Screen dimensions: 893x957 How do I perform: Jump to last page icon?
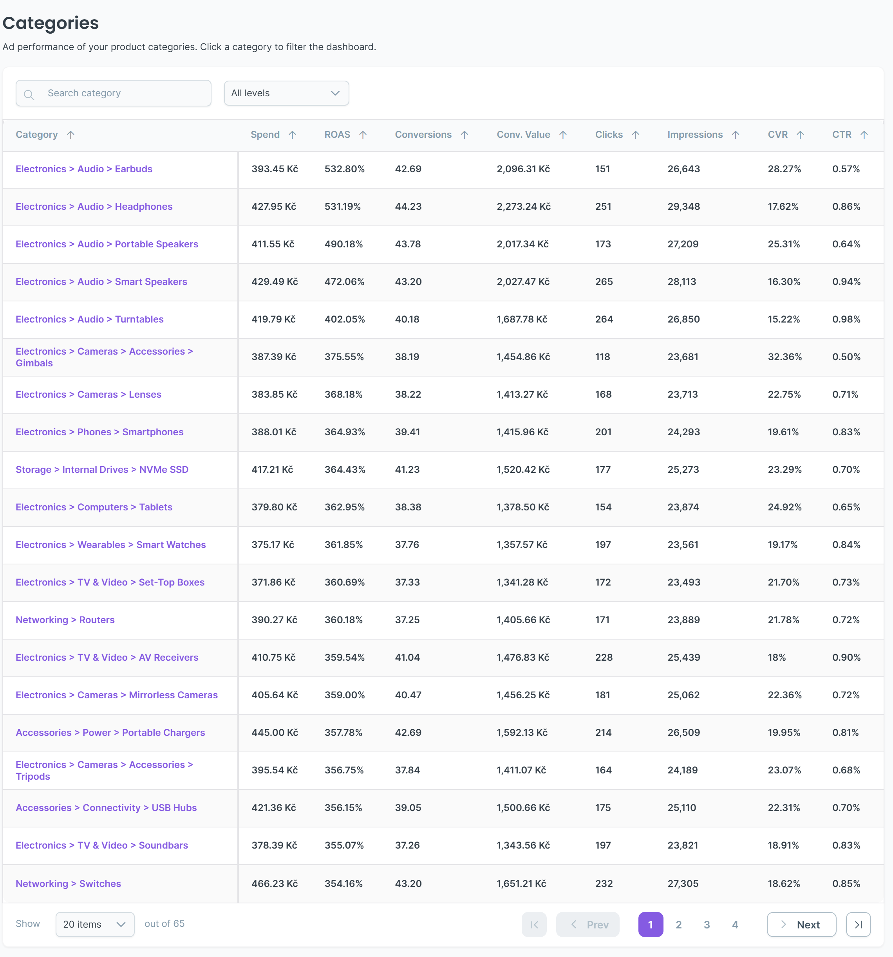(x=858, y=924)
